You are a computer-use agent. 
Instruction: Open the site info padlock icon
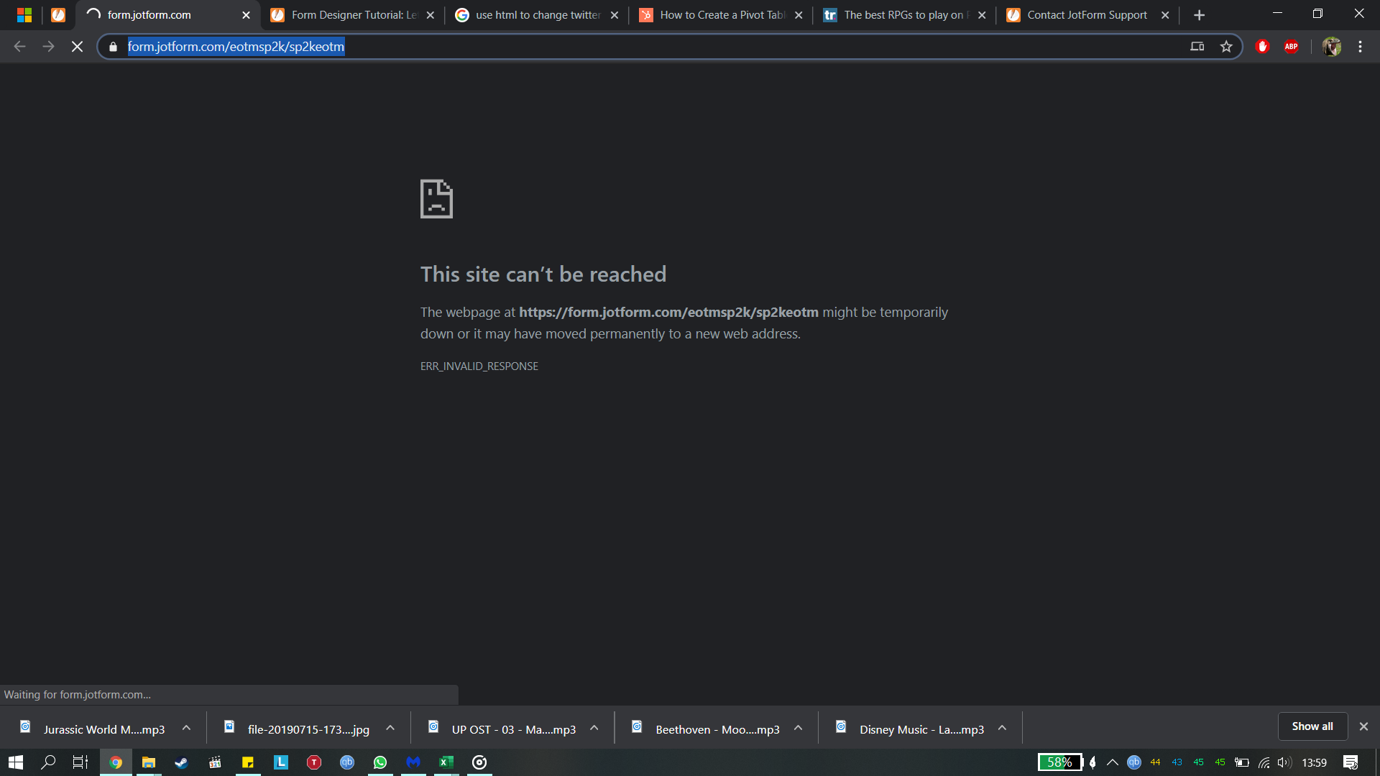[x=113, y=47]
